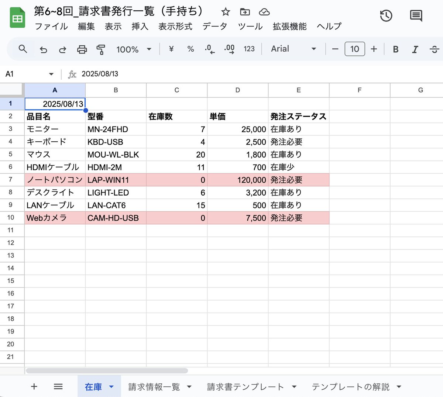Toggle italic formatting
The height and width of the screenshot is (397, 443).
click(415, 49)
